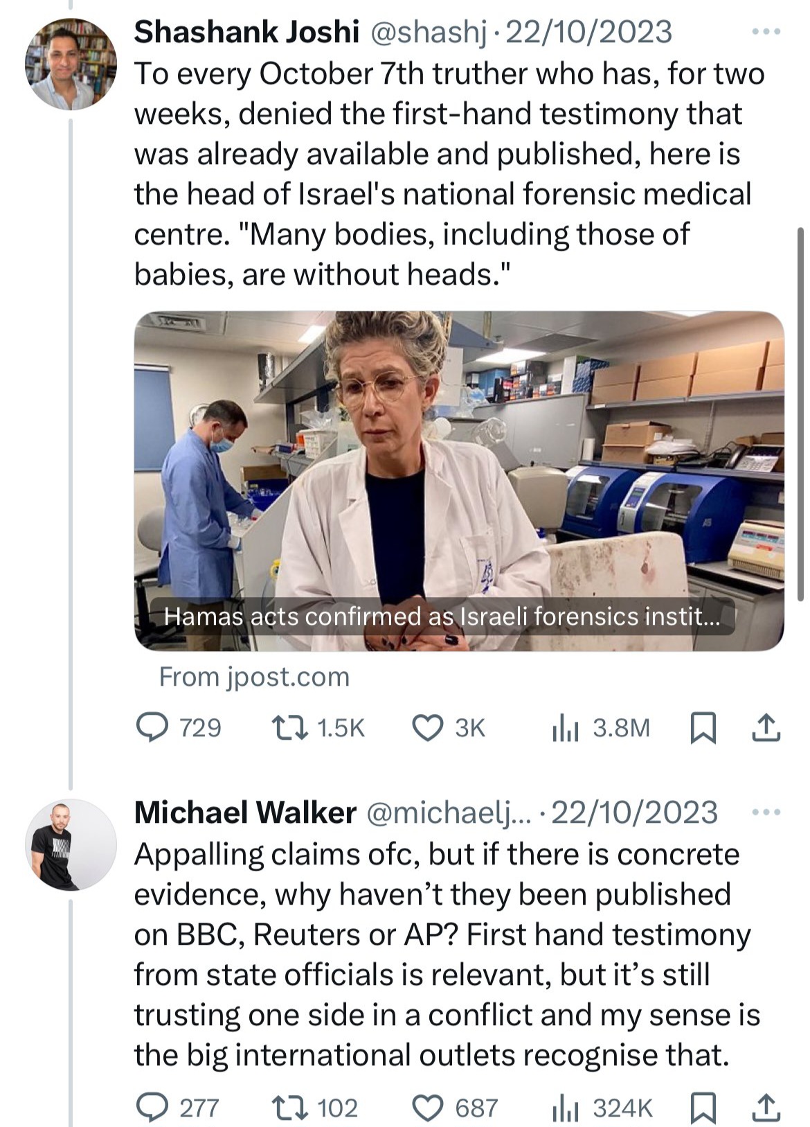Bookmark Shashank Joshi's tweet

[x=703, y=729]
